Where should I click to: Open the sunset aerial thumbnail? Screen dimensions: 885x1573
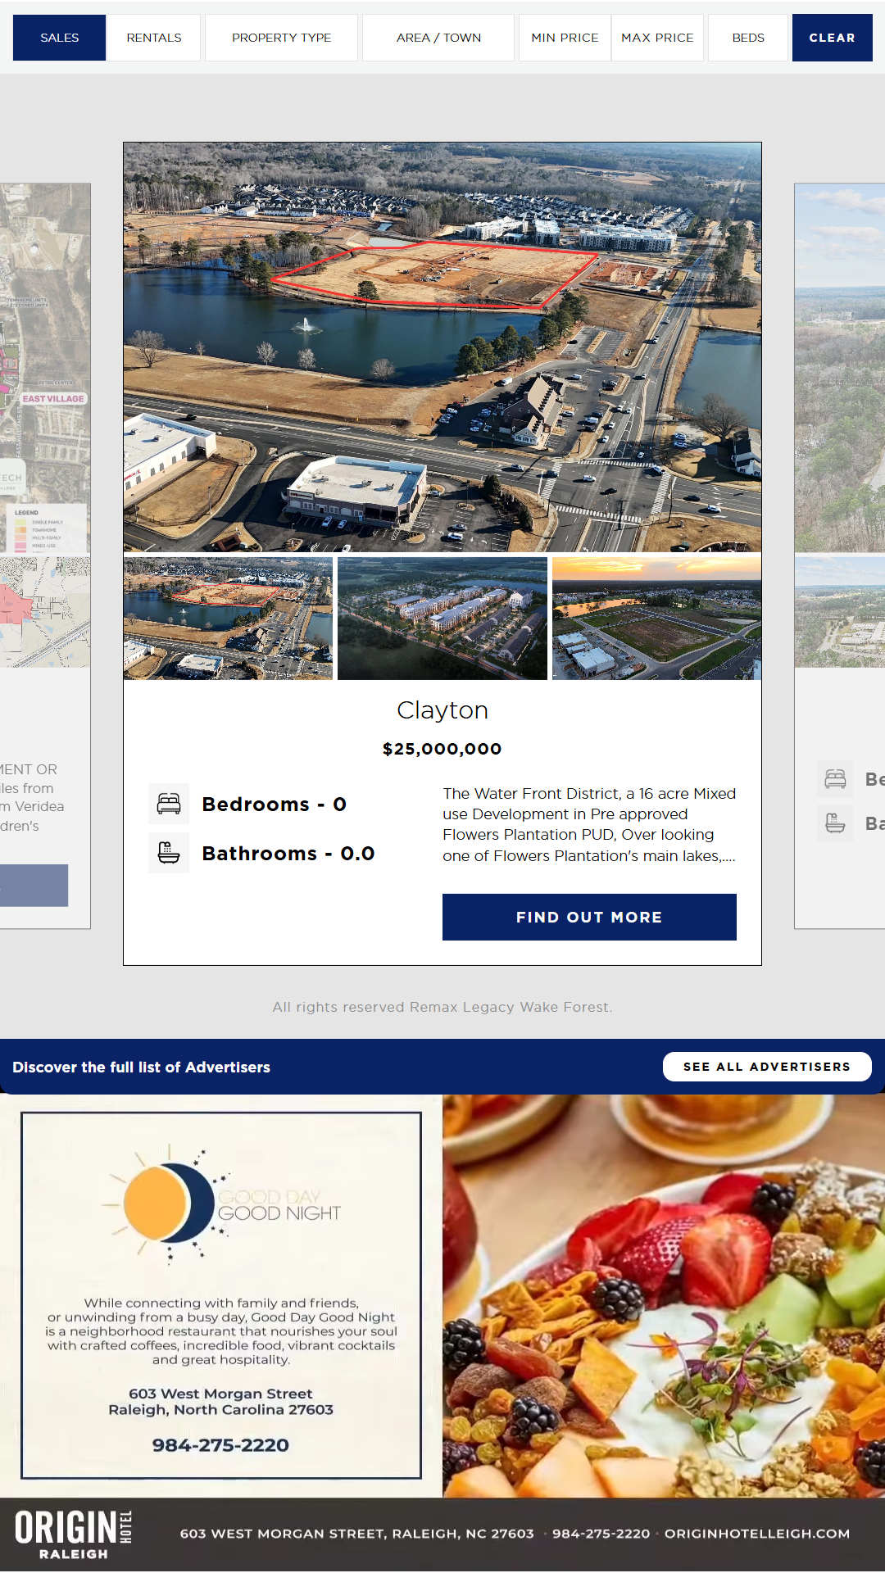(657, 619)
